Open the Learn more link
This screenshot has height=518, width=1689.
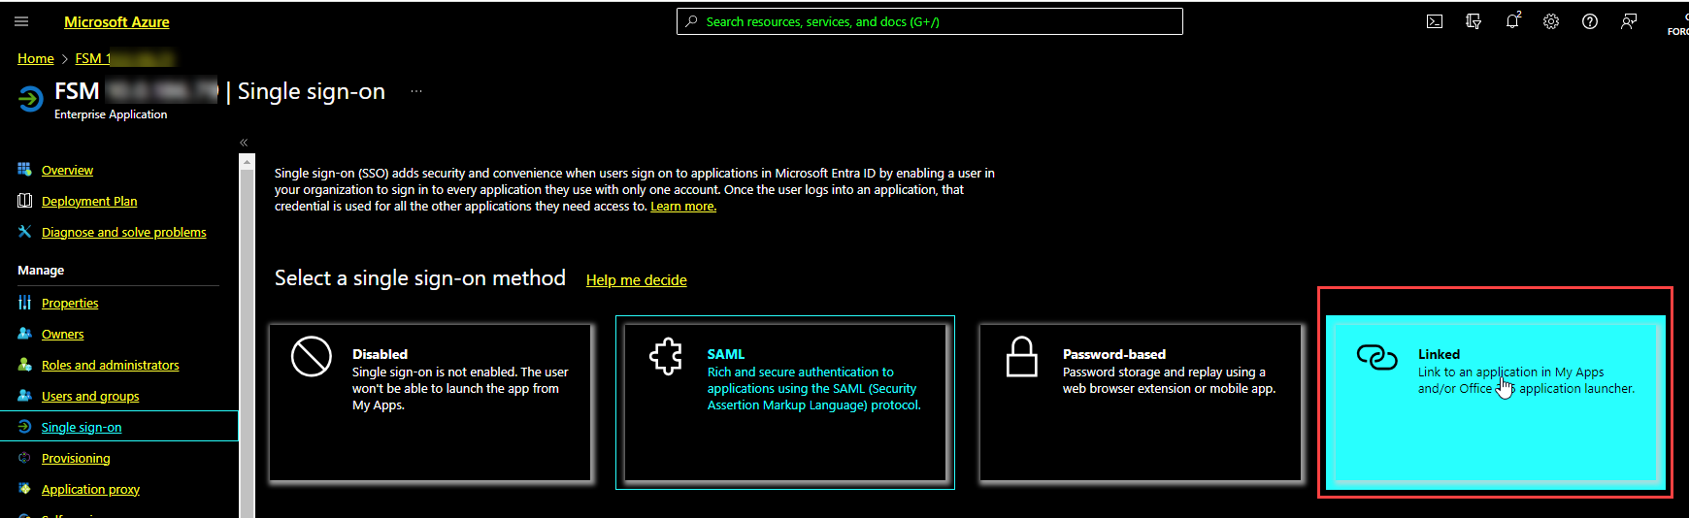pyautogui.click(x=682, y=207)
